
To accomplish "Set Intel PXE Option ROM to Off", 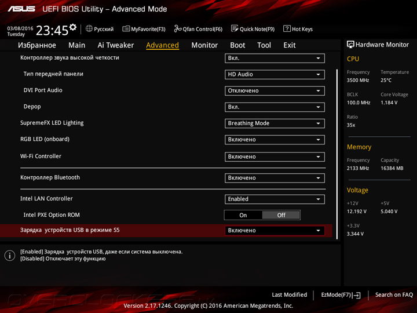I will 281,215.
